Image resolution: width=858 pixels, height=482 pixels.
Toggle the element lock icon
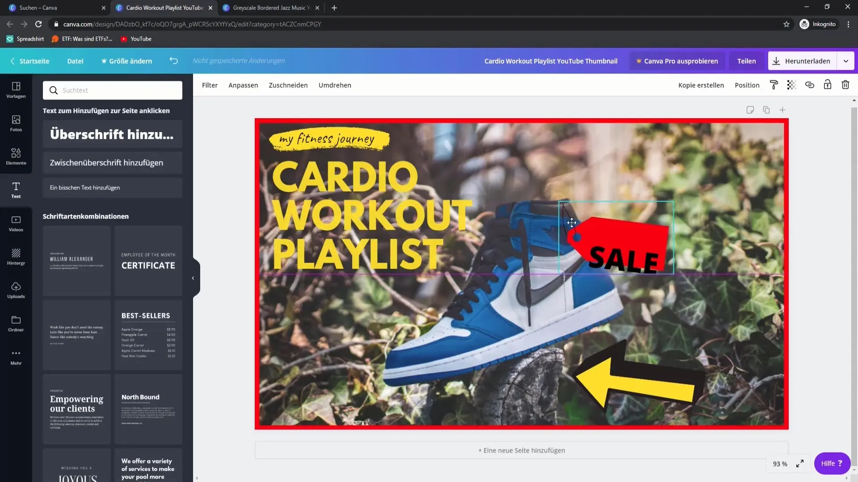pos(827,85)
